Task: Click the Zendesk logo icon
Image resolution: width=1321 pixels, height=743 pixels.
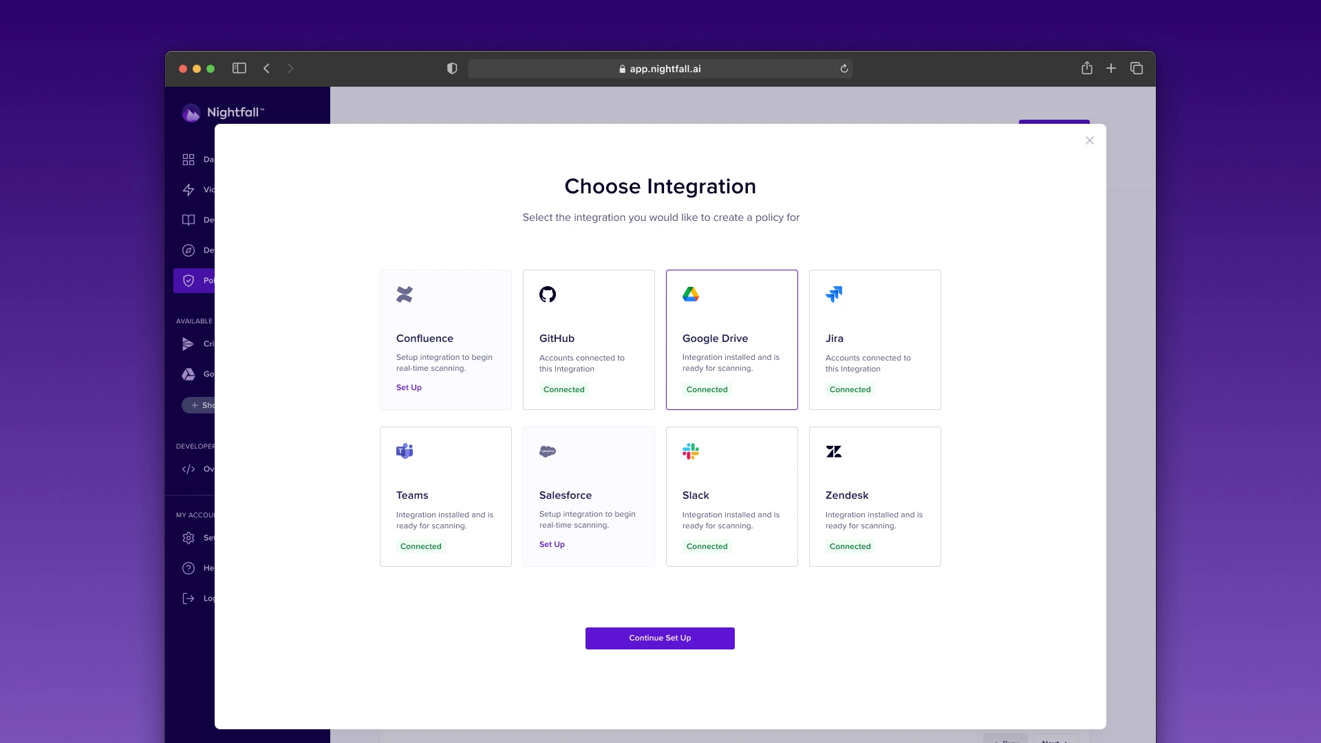Action: point(834,451)
